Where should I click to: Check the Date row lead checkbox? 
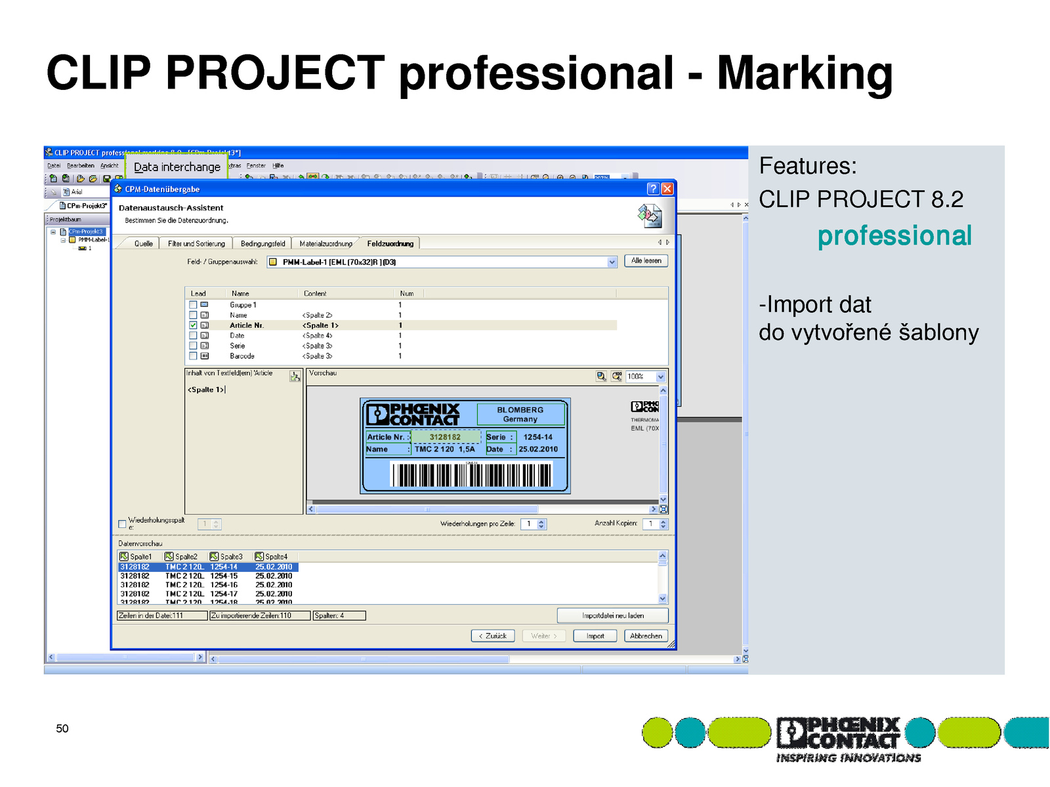pyautogui.click(x=193, y=336)
